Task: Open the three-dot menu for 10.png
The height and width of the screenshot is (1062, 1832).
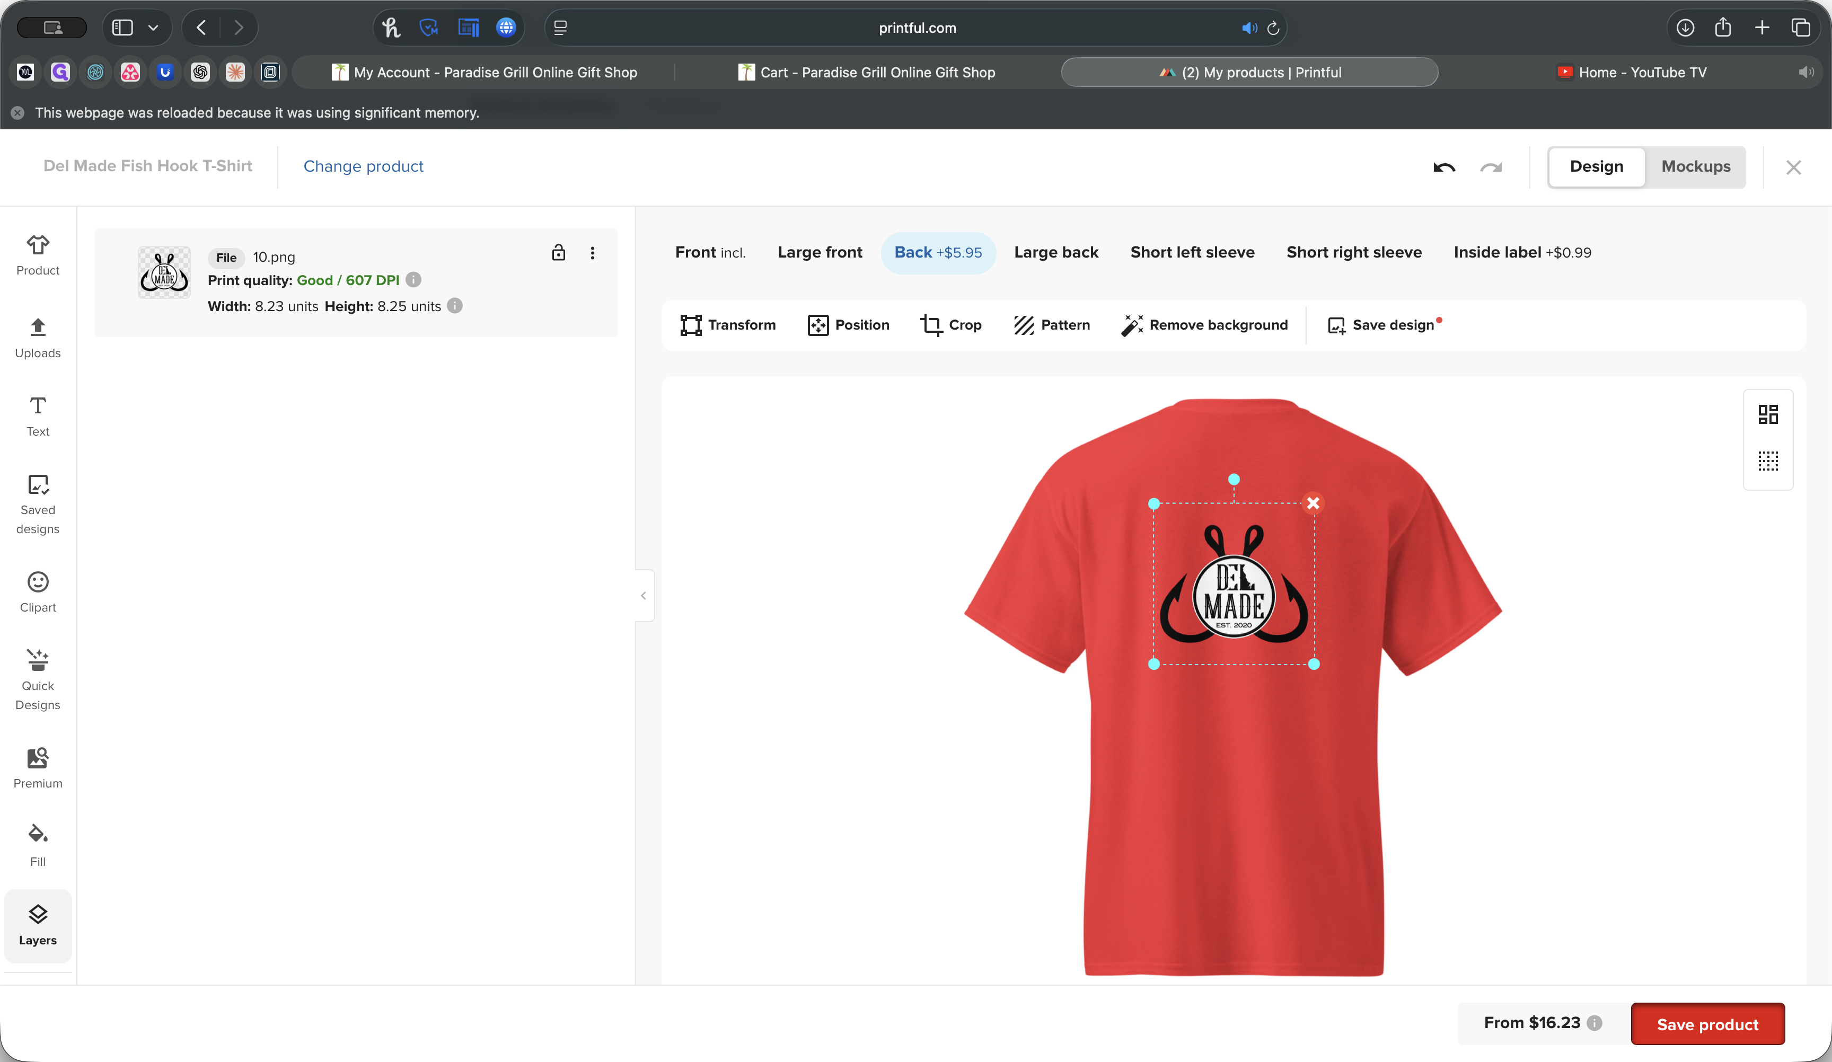Action: click(x=593, y=253)
